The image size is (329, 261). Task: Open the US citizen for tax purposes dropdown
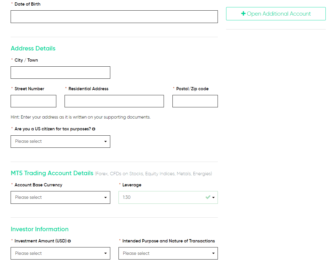[x=60, y=142]
